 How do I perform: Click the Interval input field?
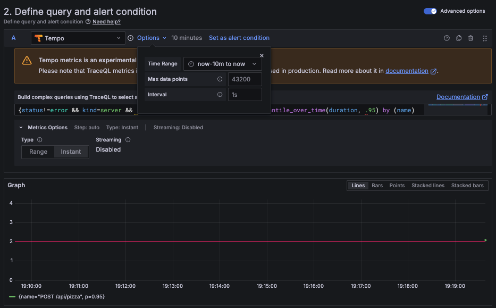(x=245, y=94)
